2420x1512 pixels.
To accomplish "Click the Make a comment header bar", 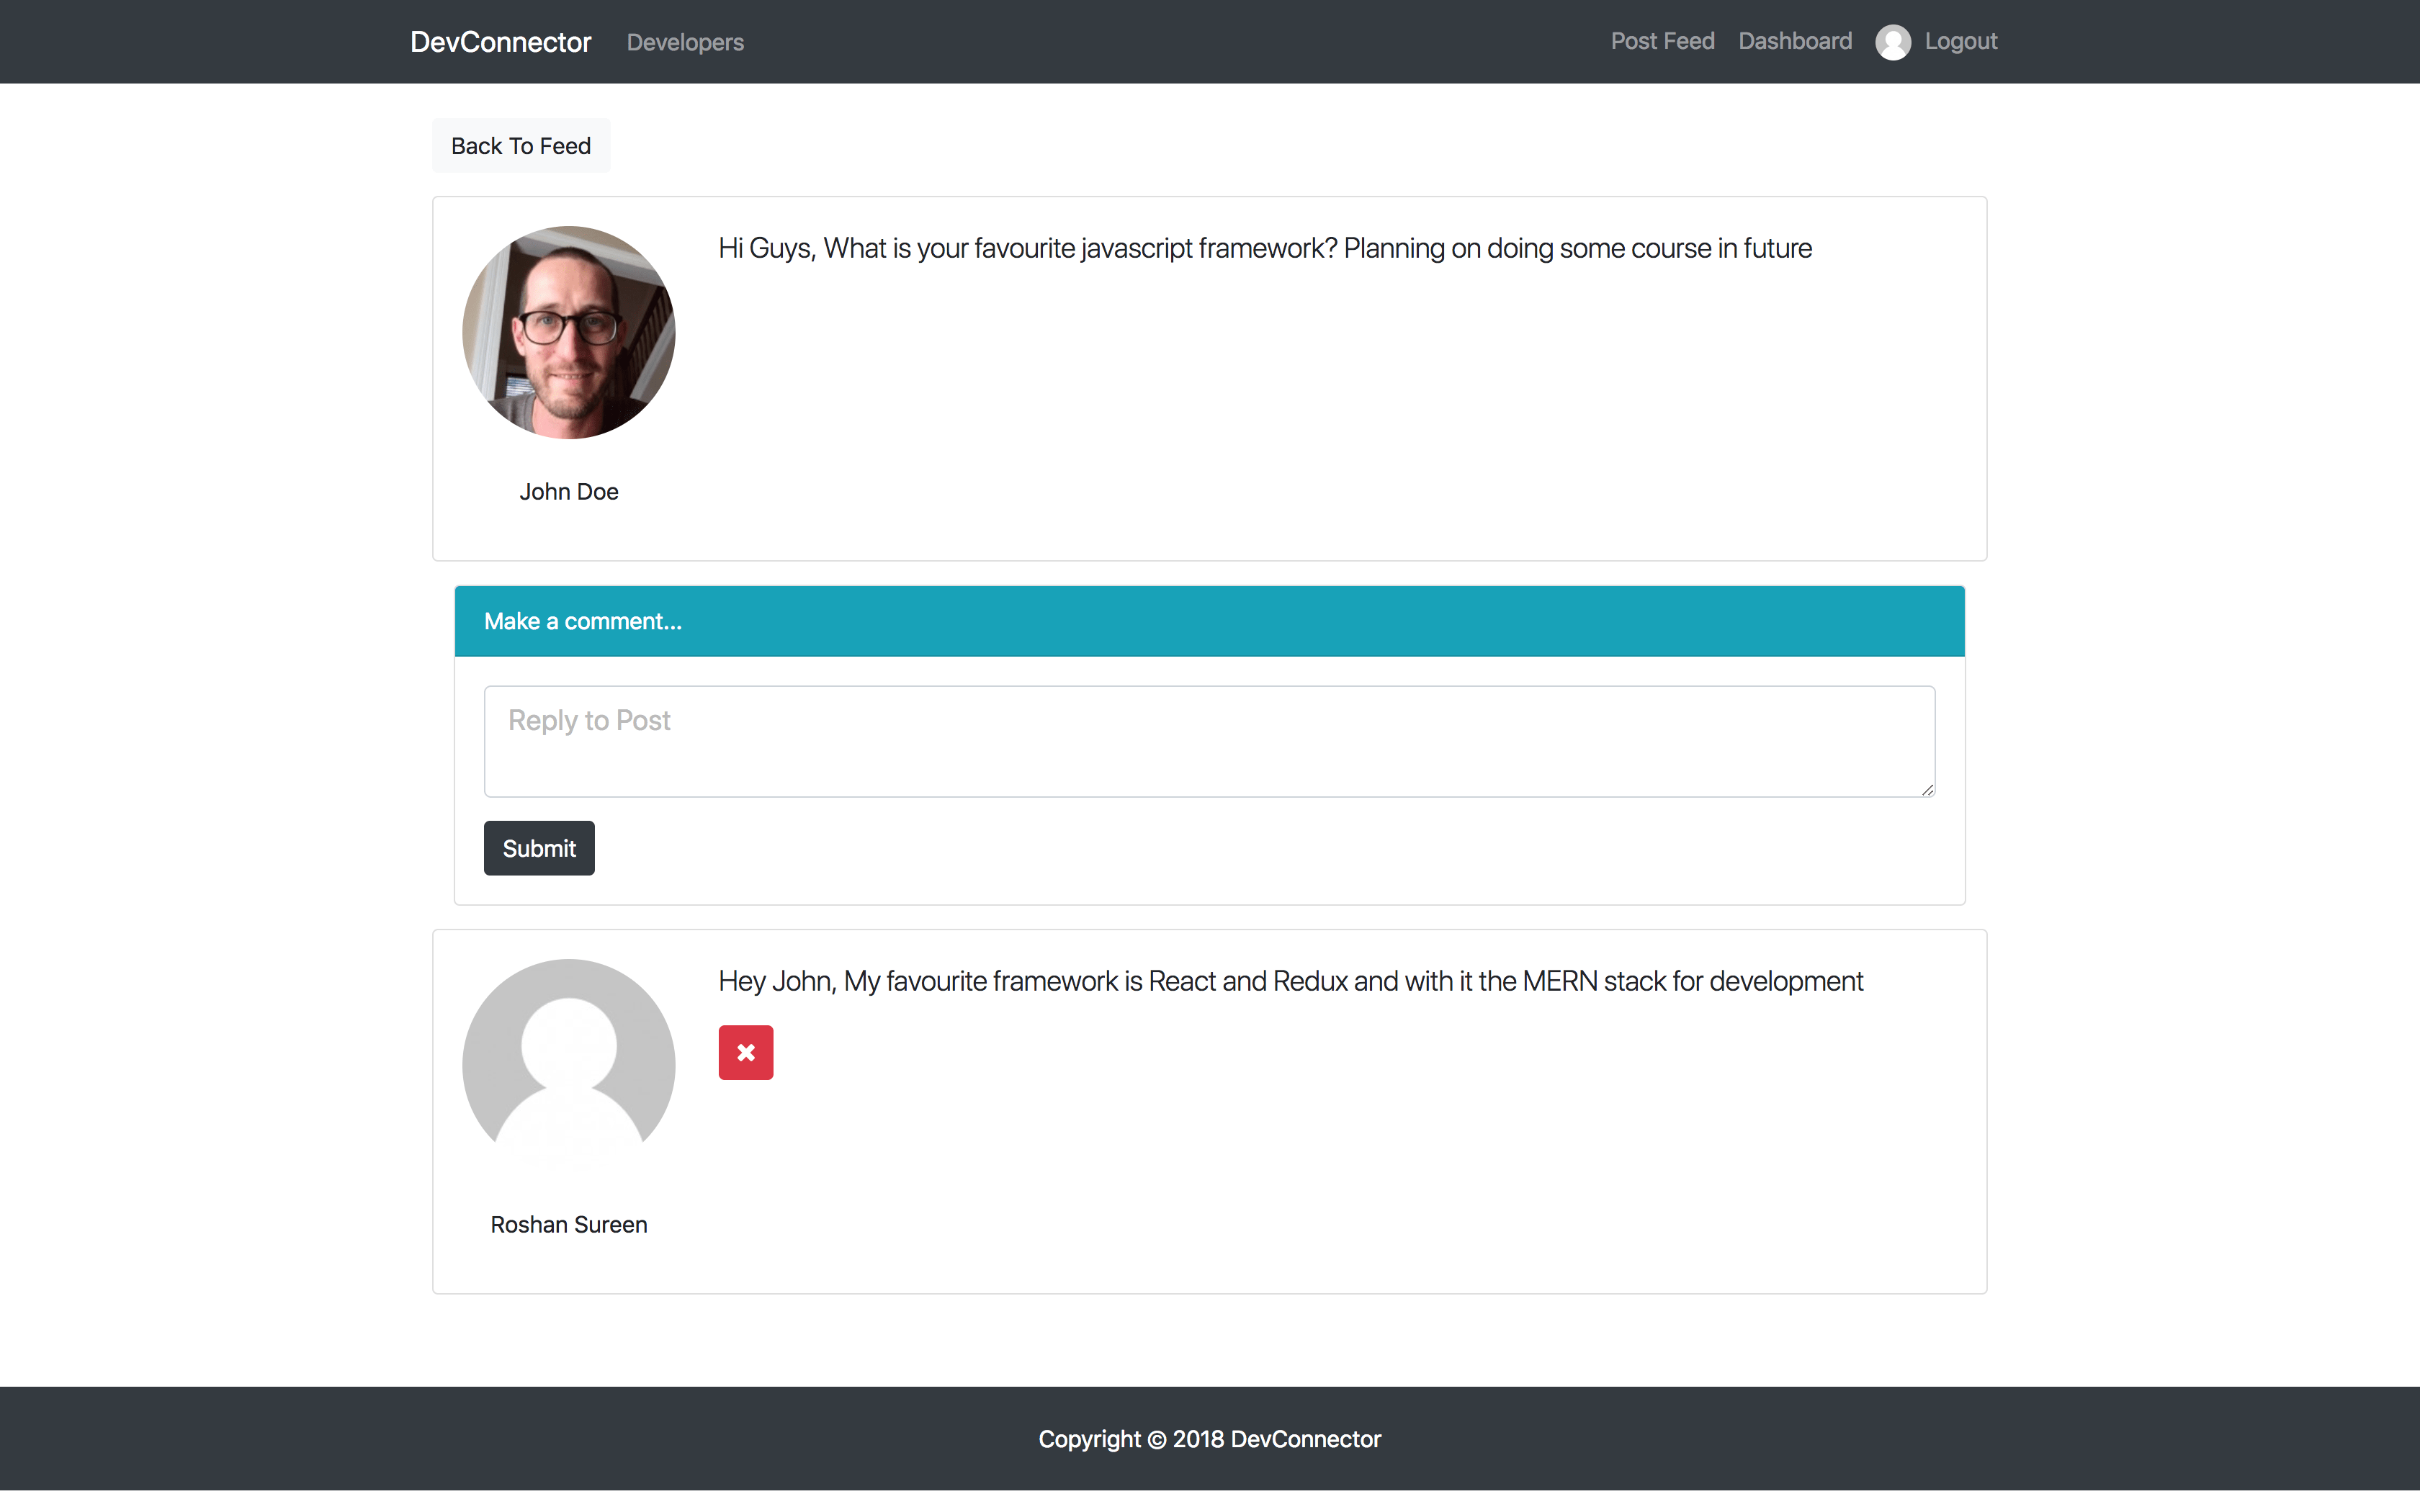I will coord(1208,621).
